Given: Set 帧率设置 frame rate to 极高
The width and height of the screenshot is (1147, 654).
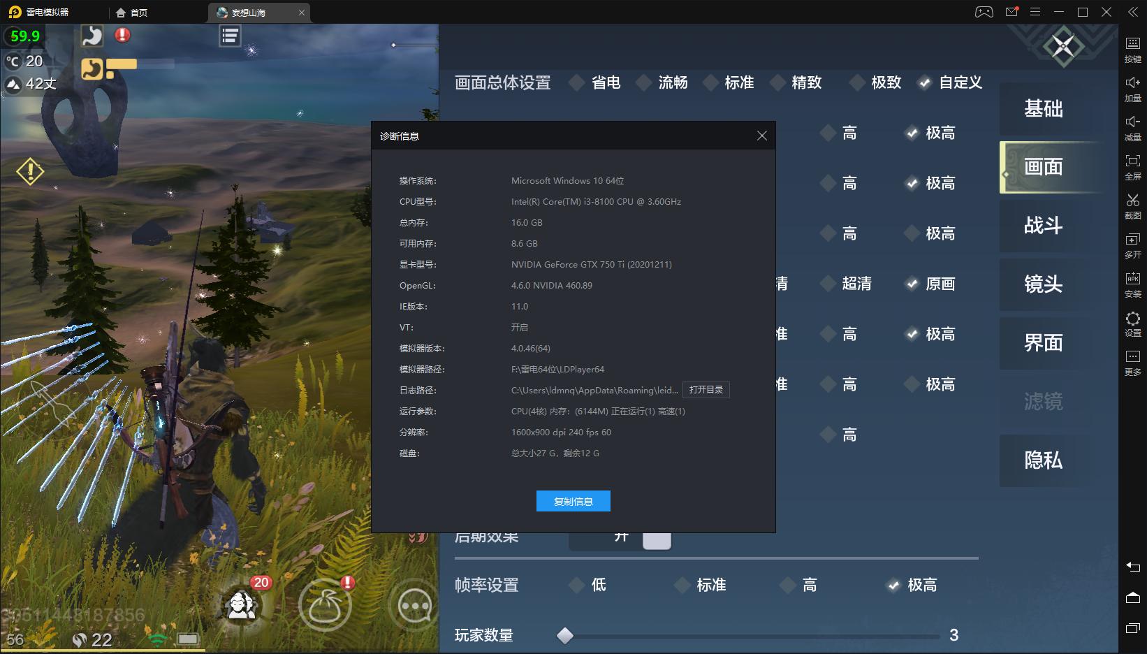Looking at the screenshot, I should click(x=912, y=585).
